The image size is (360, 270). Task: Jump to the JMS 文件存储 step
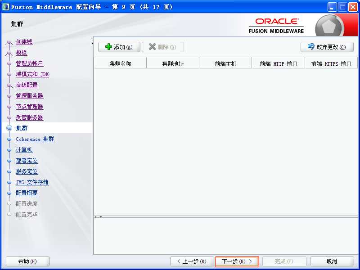(32, 182)
